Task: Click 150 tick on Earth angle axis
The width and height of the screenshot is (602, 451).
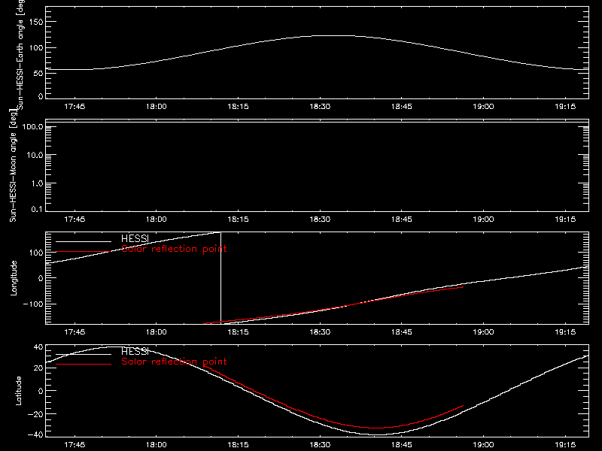Action: [36, 22]
